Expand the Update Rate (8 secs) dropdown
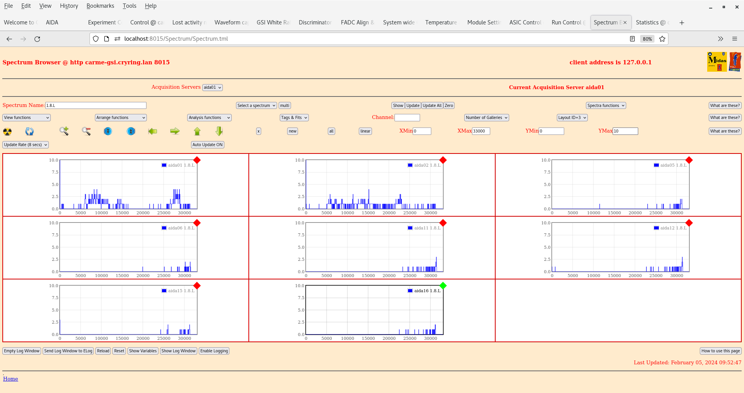The image size is (744, 393). [26, 145]
